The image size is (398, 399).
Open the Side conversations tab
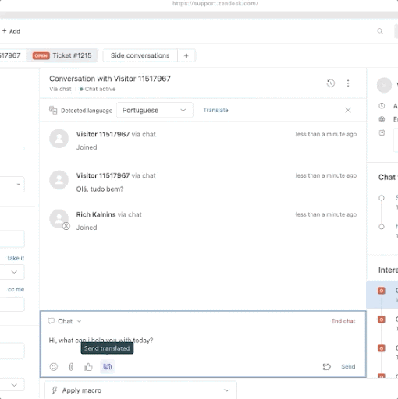(x=140, y=55)
